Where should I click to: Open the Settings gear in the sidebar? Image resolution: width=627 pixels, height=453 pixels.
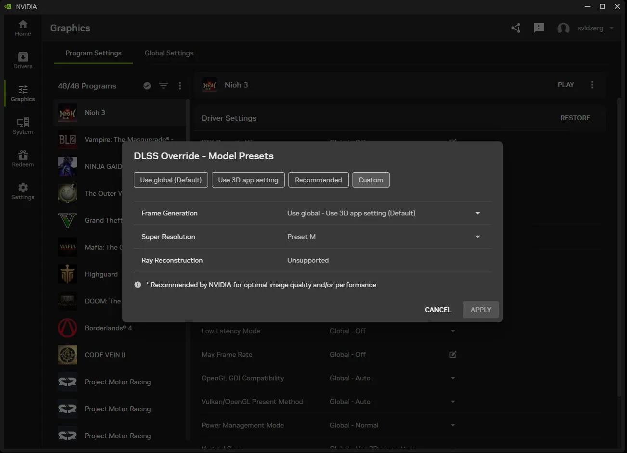(x=23, y=191)
